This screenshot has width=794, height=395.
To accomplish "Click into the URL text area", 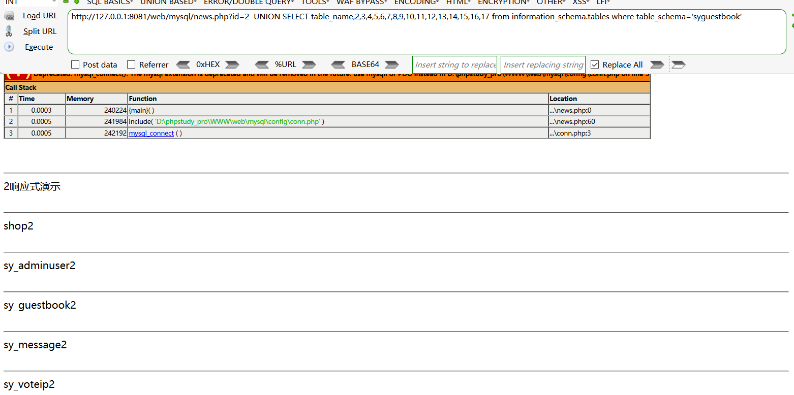I will pyautogui.click(x=427, y=31).
